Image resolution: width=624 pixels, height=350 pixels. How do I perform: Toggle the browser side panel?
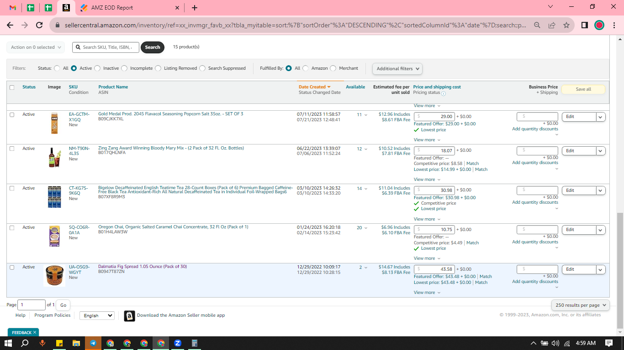[585, 26]
